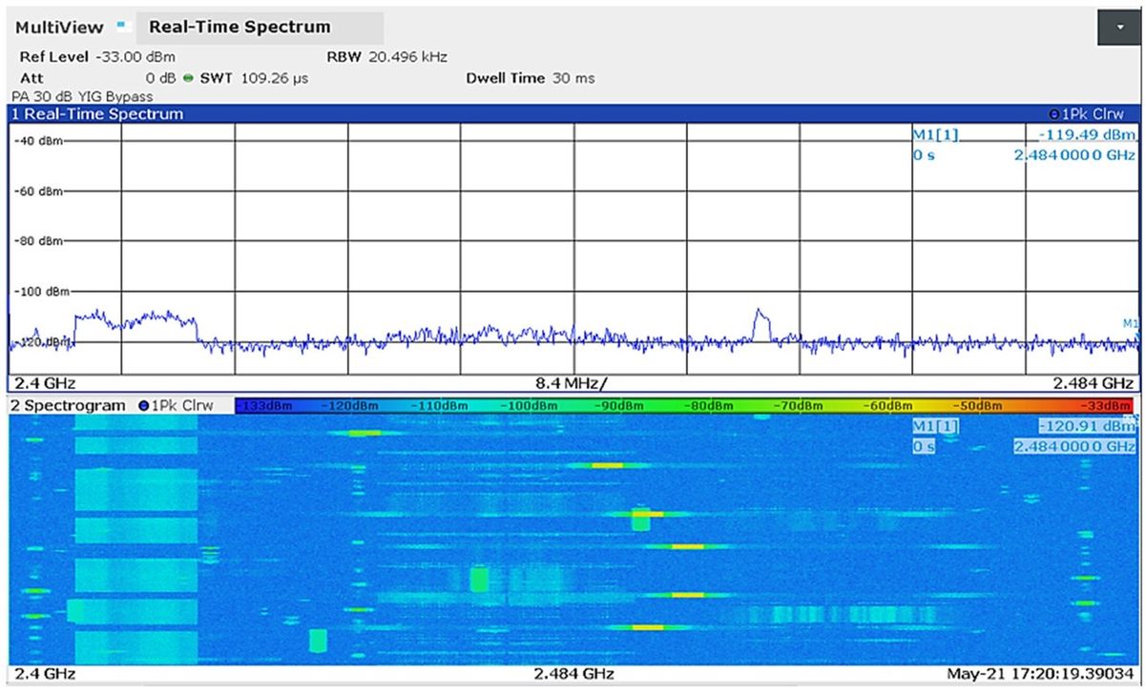Screen dimensions: 1145x694
Task: Click the M1[1] marker label in the spectrogram
Action: coord(936,428)
